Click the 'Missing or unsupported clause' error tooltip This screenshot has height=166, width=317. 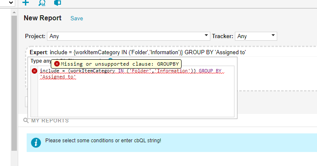click(x=116, y=64)
